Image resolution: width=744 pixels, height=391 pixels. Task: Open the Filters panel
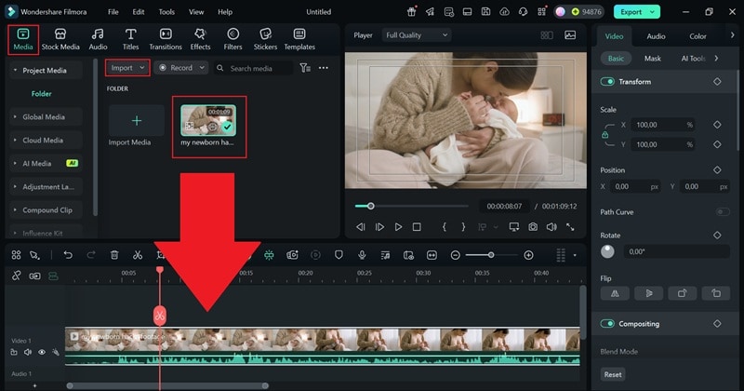click(x=232, y=39)
